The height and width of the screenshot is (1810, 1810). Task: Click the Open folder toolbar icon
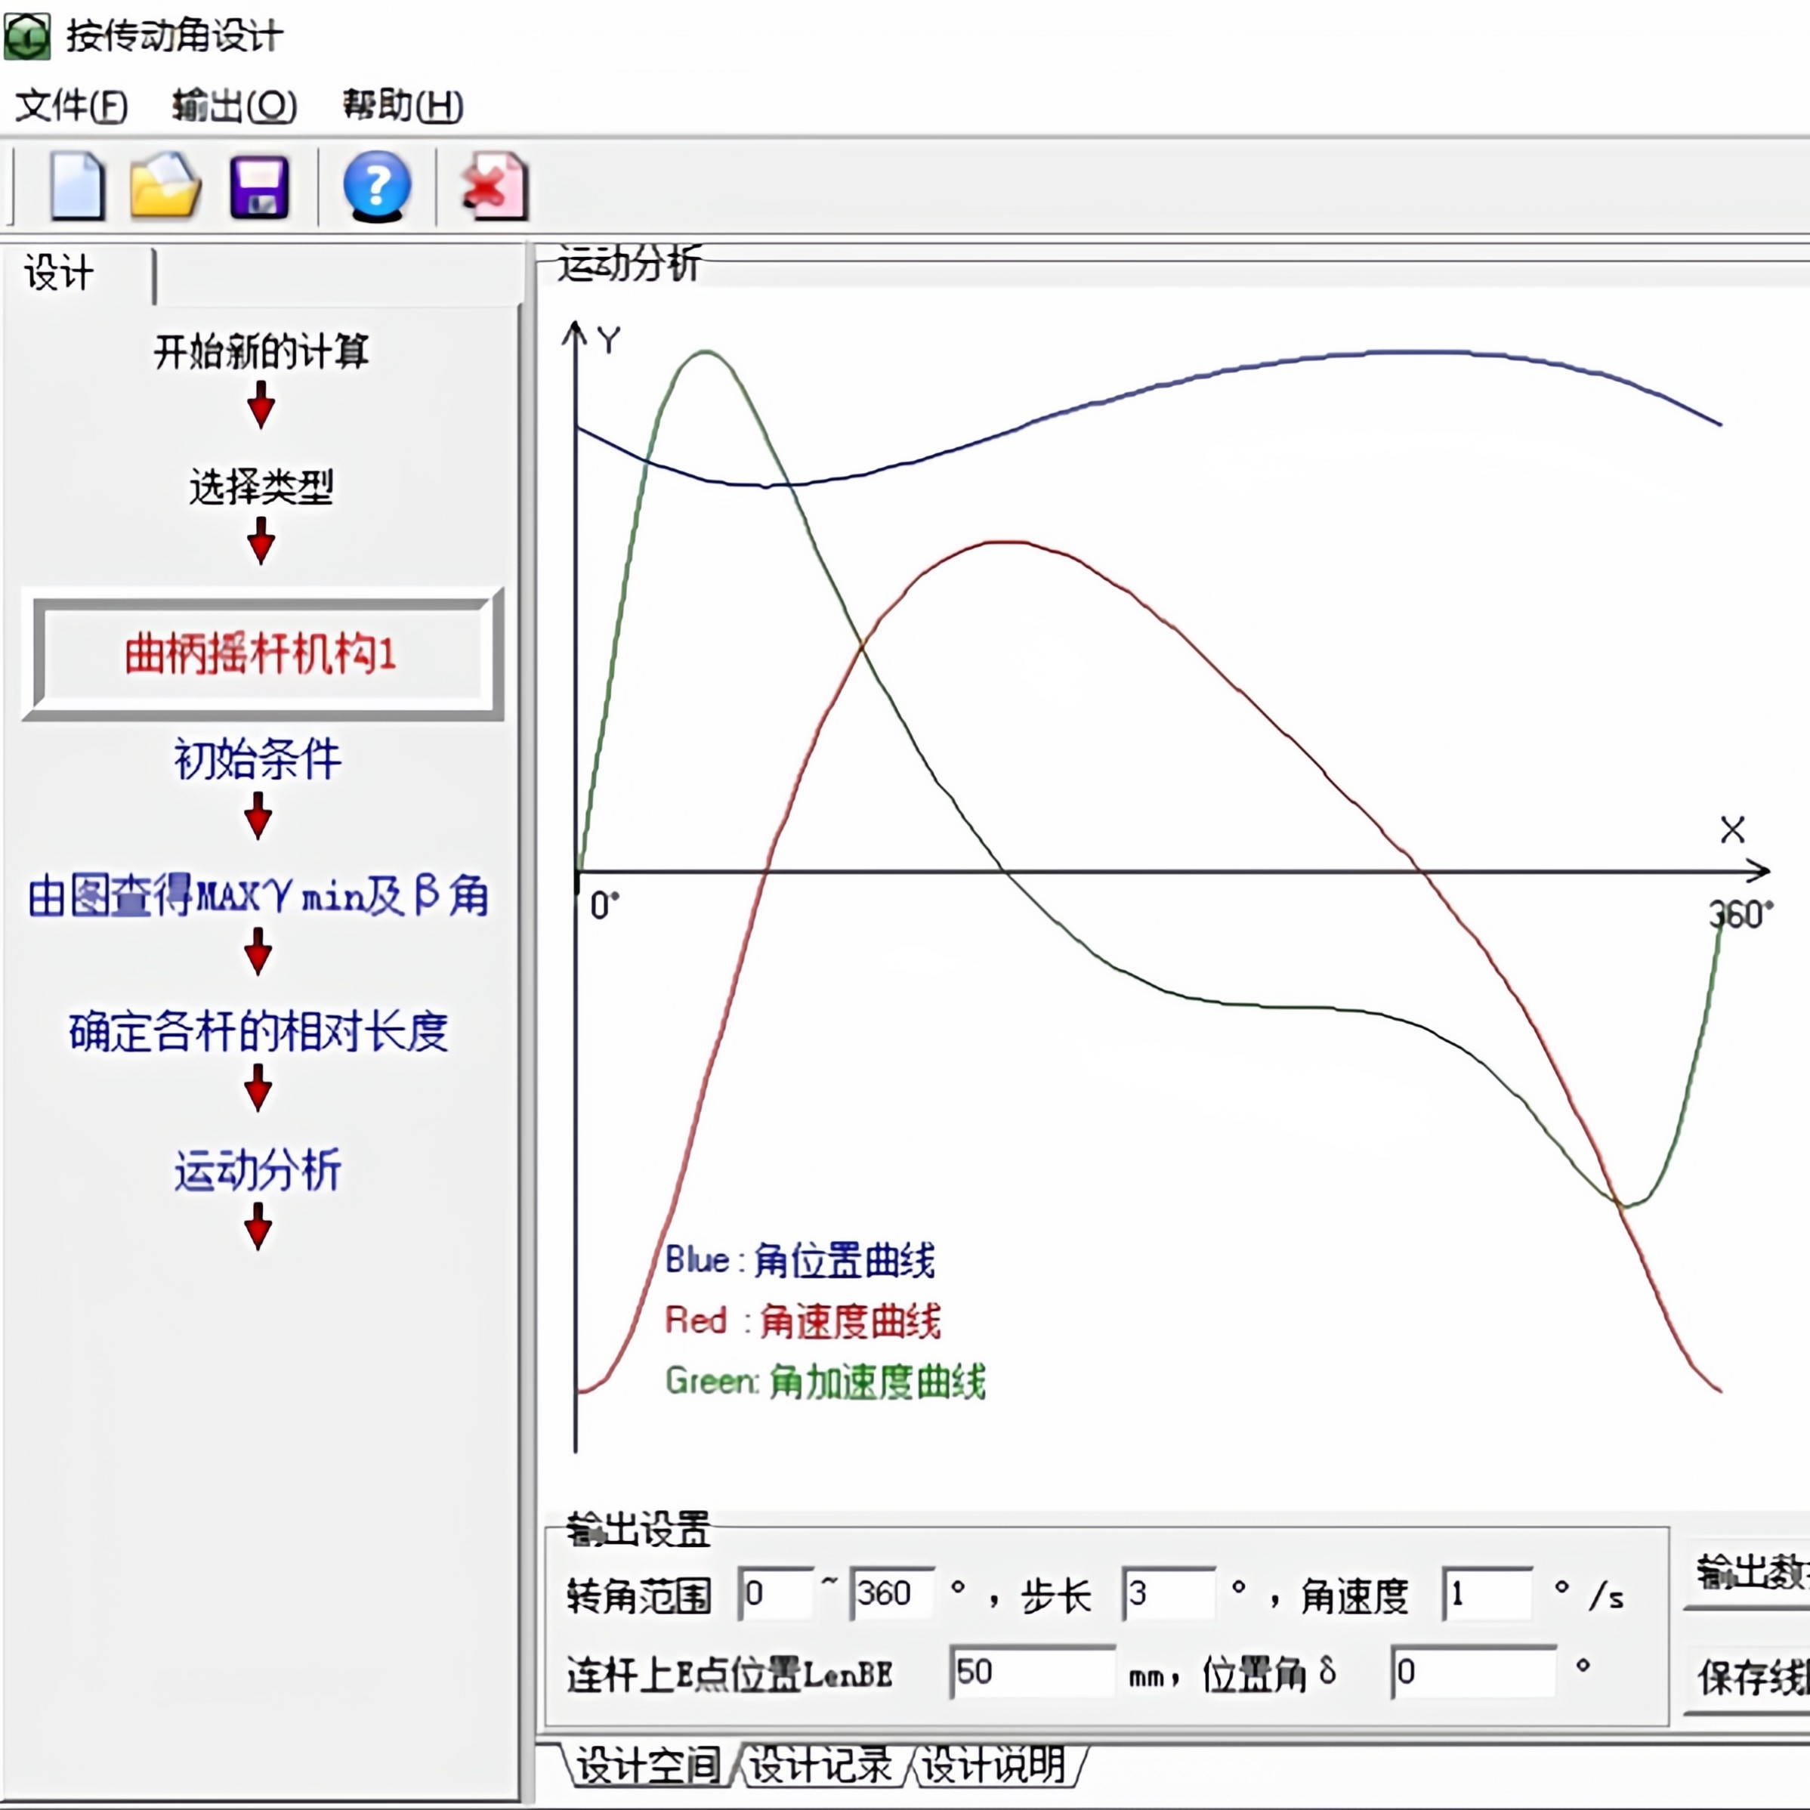(165, 187)
